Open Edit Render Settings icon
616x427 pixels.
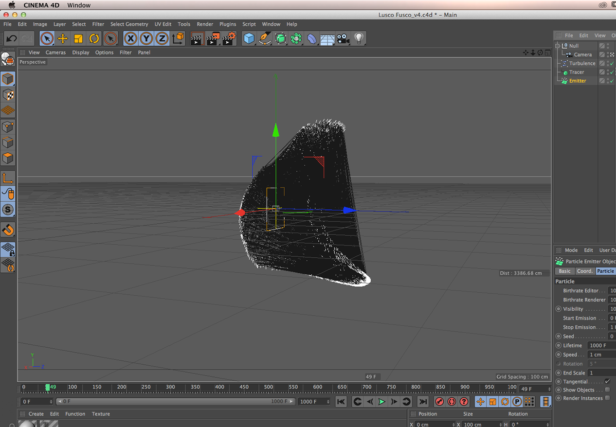pyautogui.click(x=229, y=38)
